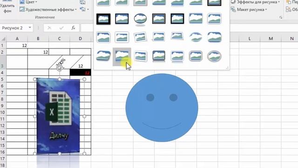Screen dimensions: 298x168
Task: Select column L header
Action: (x=250, y=39)
